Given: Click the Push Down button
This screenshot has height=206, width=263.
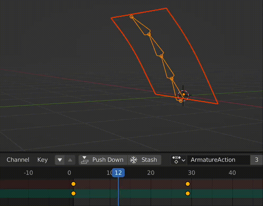Looking at the screenshot, I should (x=103, y=160).
